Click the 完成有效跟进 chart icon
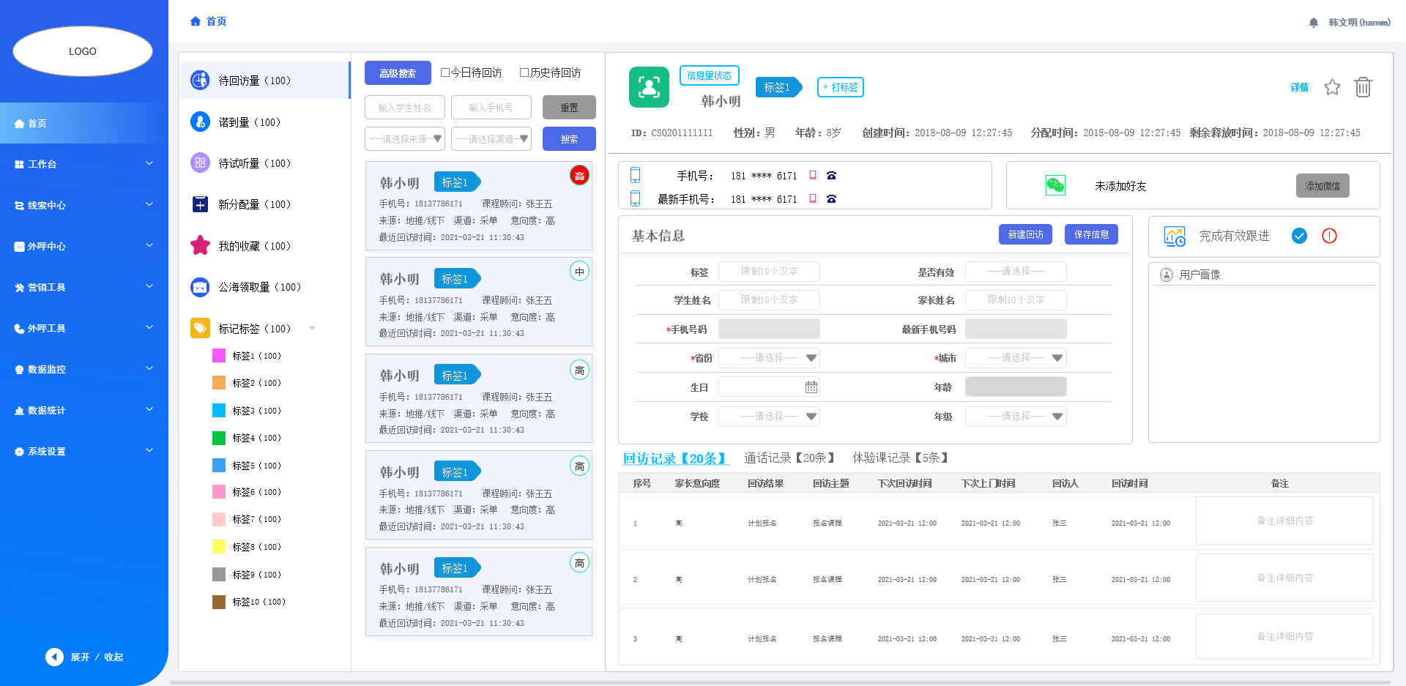The image size is (1406, 686). point(1175,236)
